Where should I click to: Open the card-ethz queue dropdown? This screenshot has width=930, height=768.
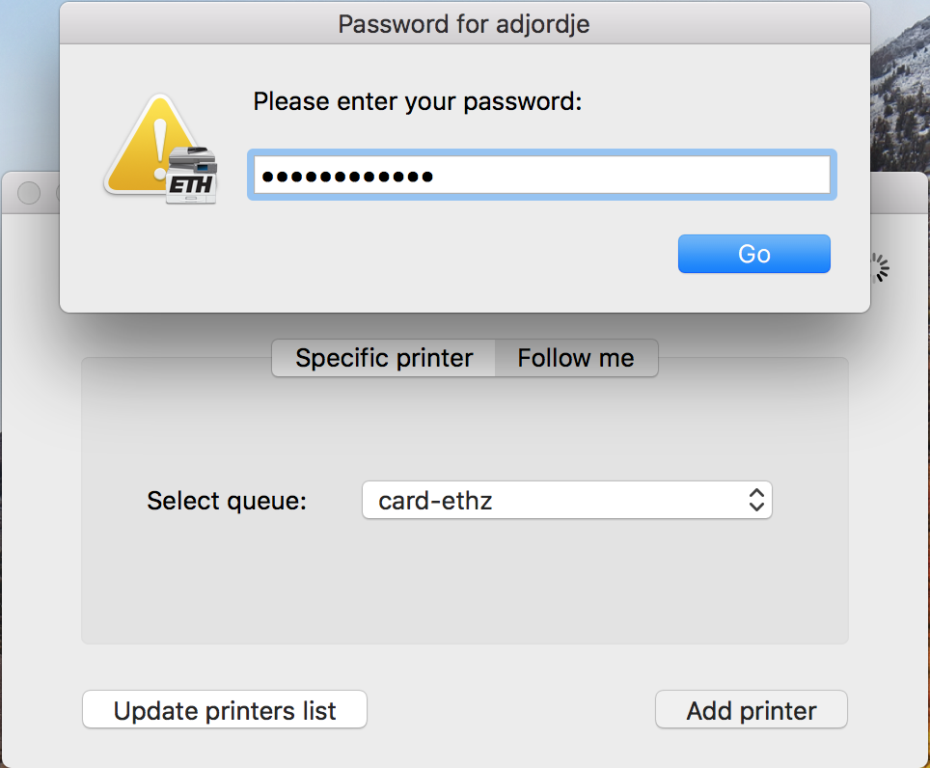point(567,500)
